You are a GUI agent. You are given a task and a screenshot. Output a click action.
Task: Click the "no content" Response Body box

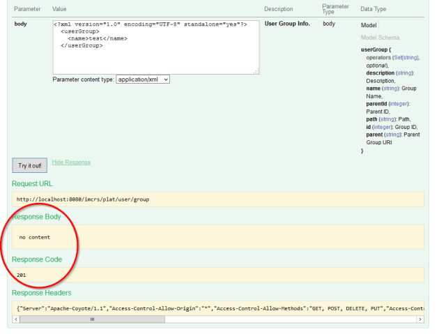[x=35, y=237]
